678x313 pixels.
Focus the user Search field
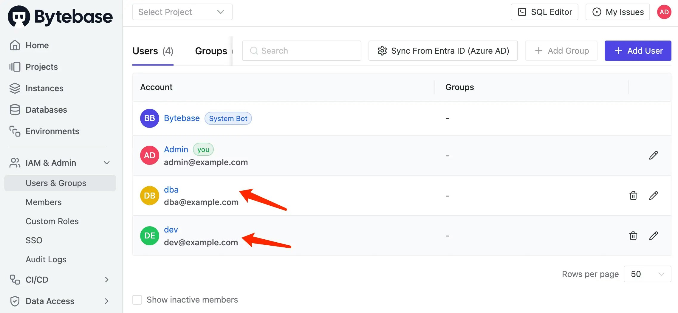pos(302,51)
